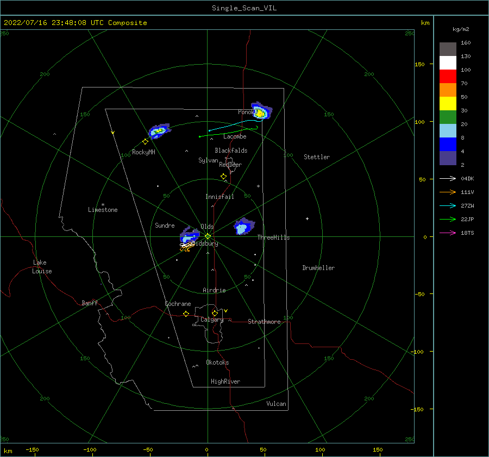489x457 pixels.
Task: Select the storm cell west of Olds
Action: tap(190, 235)
